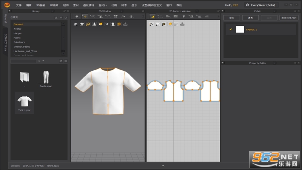Toggle the 3D environment display icon
This screenshot has width=302, height=170.
107,24
